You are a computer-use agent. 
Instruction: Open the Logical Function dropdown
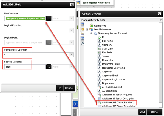coord(71,30)
